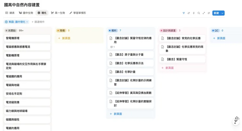Click page icon of 【觀念】質量守恆 card

[163, 59]
